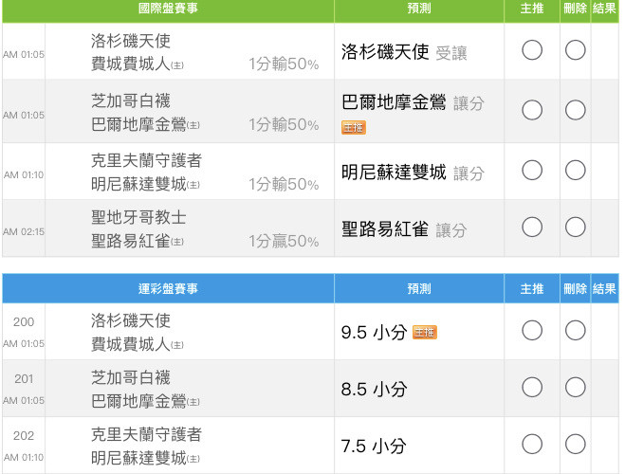The height and width of the screenshot is (474, 625).
Task: Select 主推 radio for game 200
Action: pos(532,330)
